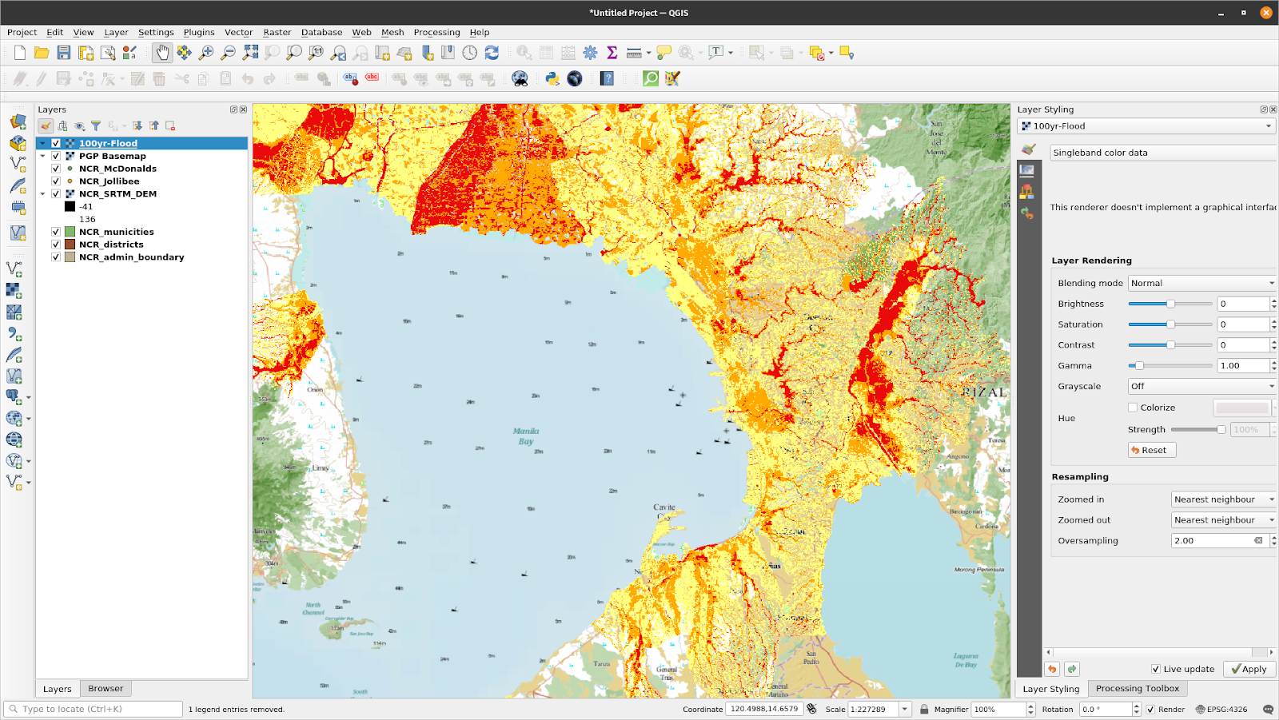Click the Refresh map canvas icon
This screenshot has height=720, width=1279.
492,52
